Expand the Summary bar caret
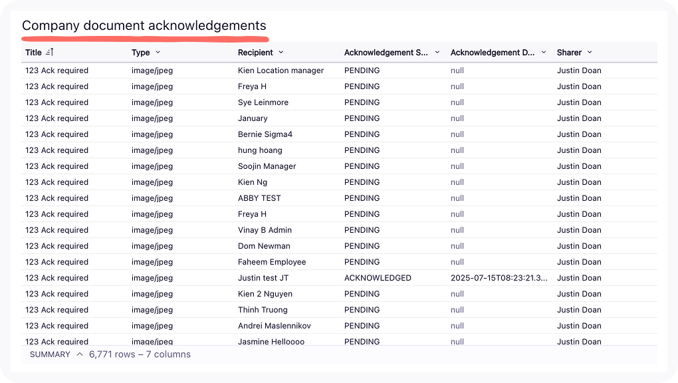The image size is (678, 383). [x=80, y=354]
